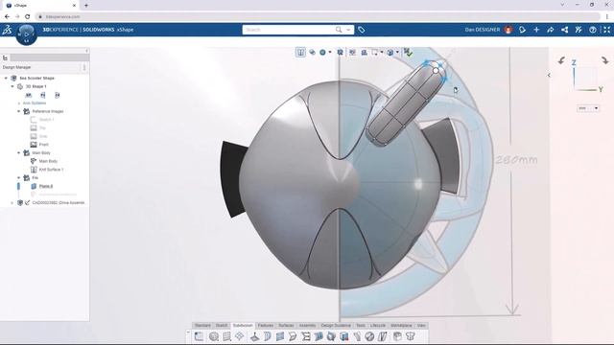Image resolution: width=614 pixels, height=345 pixels.
Task: Click the tag icon beside search box
Action: pyautogui.click(x=361, y=30)
